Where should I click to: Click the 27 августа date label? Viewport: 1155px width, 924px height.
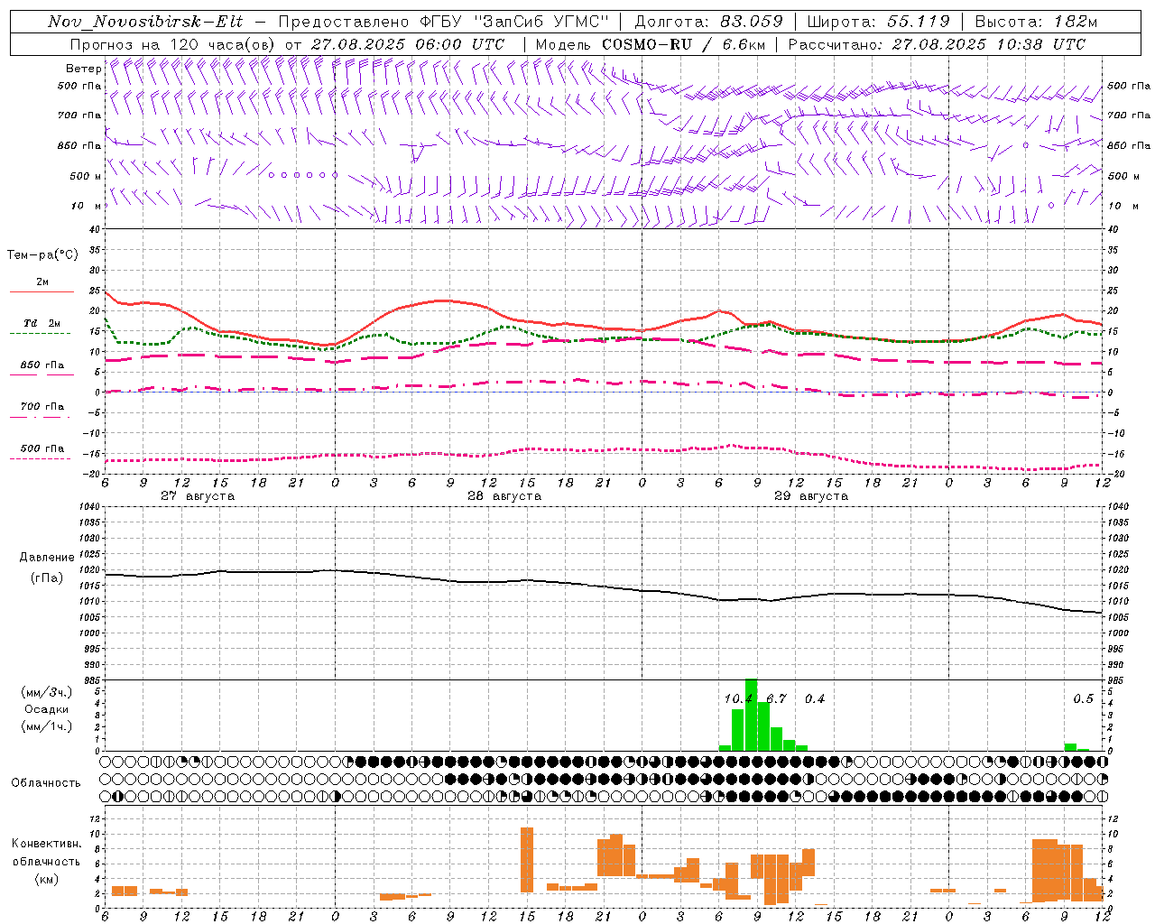click(x=198, y=496)
